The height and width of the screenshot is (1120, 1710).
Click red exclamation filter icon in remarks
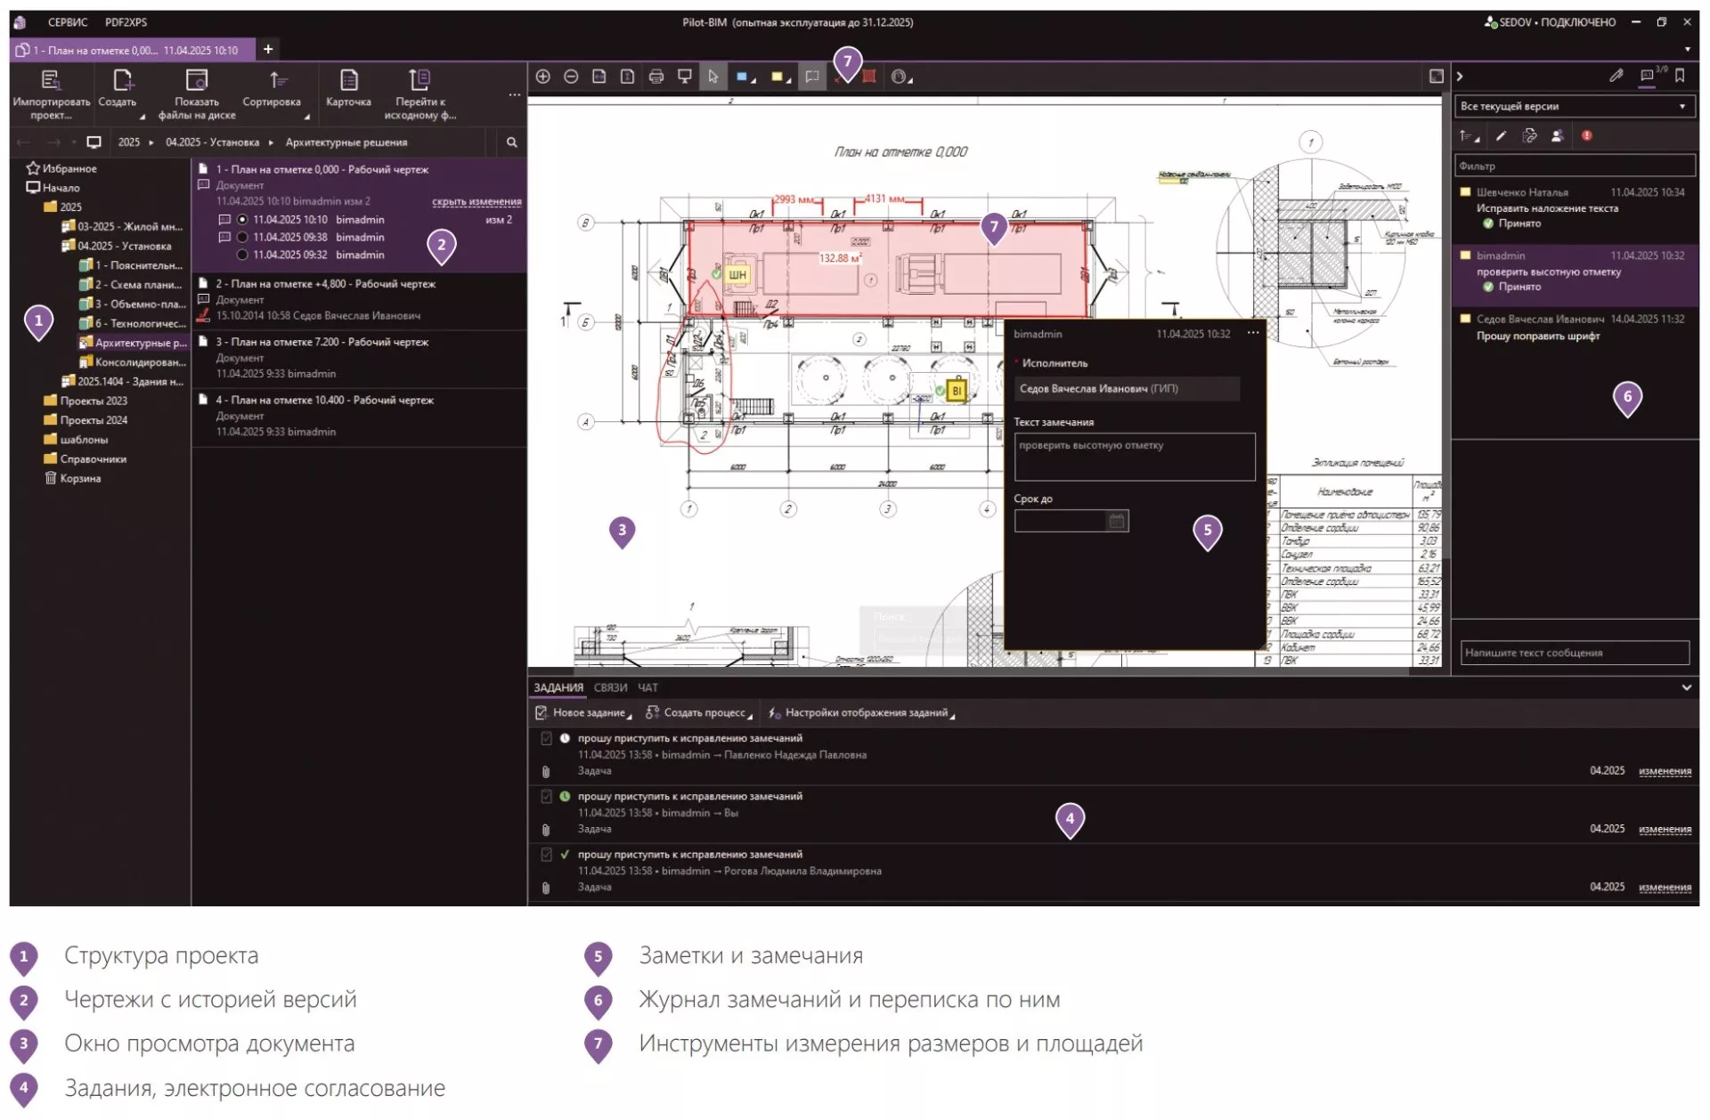click(x=1586, y=136)
